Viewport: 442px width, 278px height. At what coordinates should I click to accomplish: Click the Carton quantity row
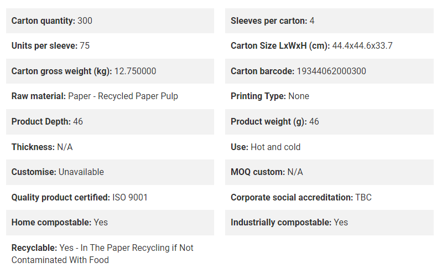click(x=110, y=20)
